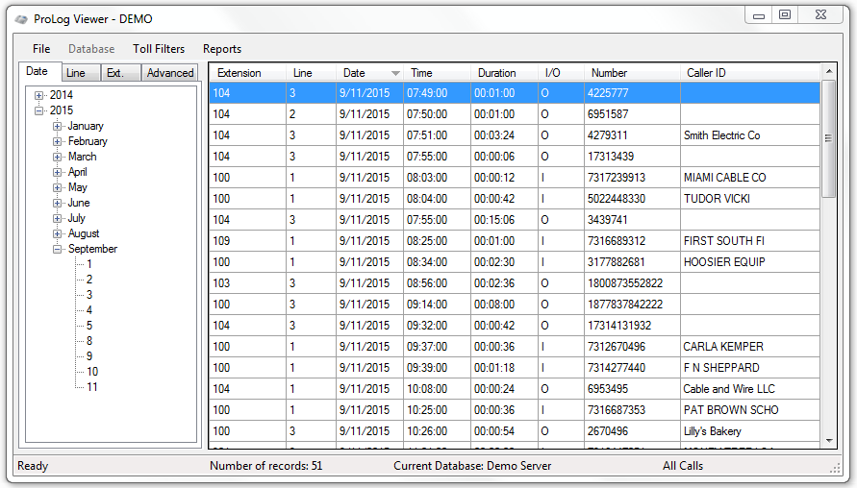The width and height of the screenshot is (857, 488).
Task: Expand the February node
Action: [x=57, y=141]
